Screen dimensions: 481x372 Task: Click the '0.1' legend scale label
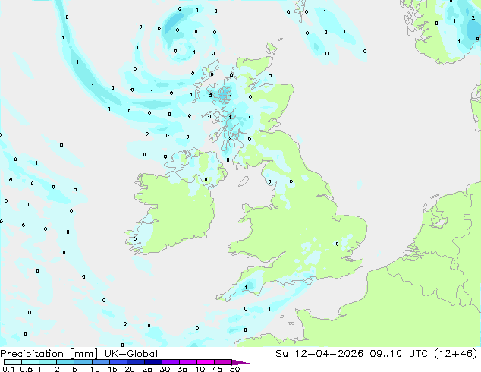(8, 369)
